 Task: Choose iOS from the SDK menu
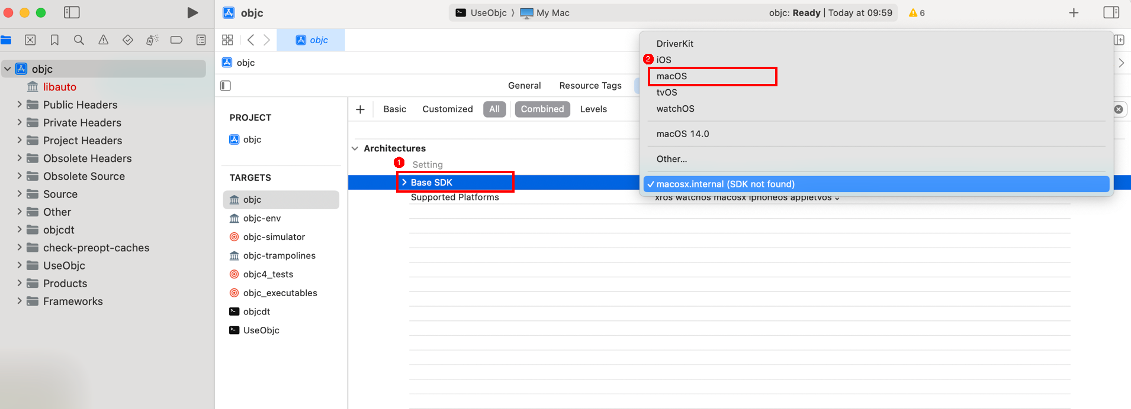pyautogui.click(x=664, y=60)
